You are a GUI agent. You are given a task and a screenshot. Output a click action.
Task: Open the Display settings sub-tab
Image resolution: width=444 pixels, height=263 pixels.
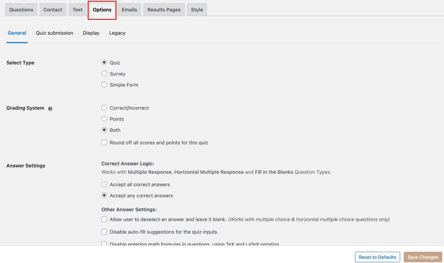coord(91,33)
